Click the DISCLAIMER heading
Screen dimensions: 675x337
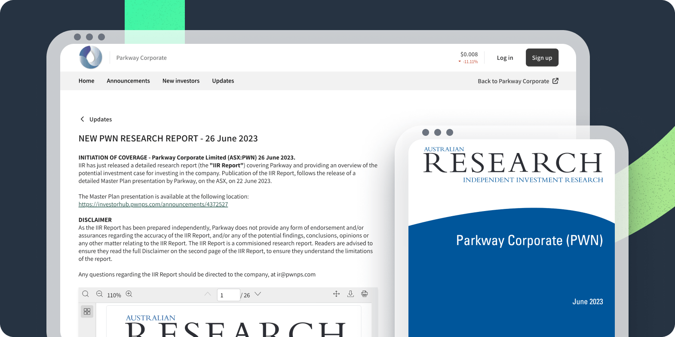(x=95, y=220)
